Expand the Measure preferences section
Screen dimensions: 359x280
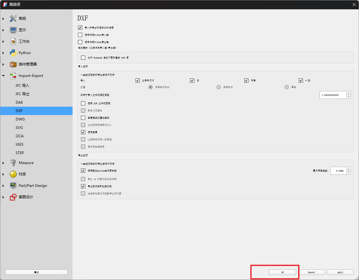3,163
